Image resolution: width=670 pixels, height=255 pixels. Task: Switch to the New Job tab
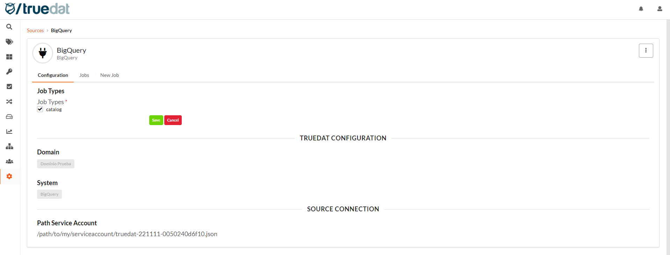coord(109,75)
